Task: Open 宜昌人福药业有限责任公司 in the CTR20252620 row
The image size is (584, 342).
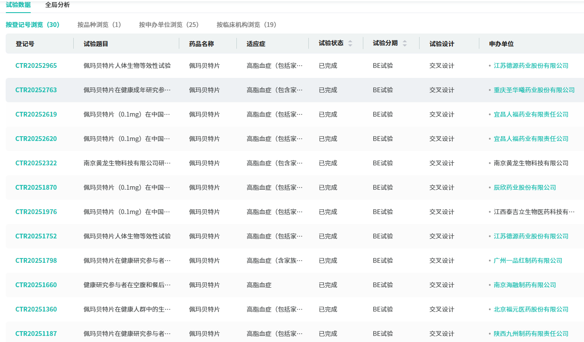Action: [531, 139]
